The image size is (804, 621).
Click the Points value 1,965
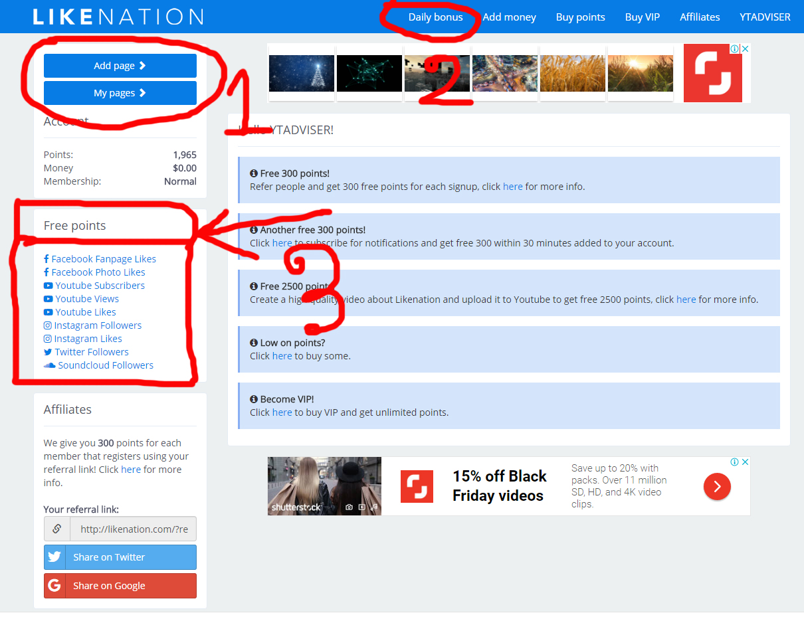(185, 155)
